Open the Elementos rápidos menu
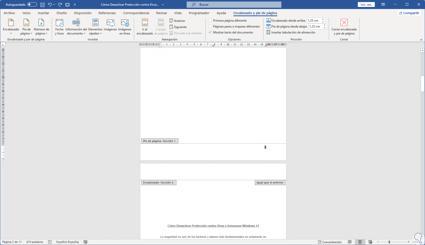Screen dimensions: 425x245 pos(95,27)
